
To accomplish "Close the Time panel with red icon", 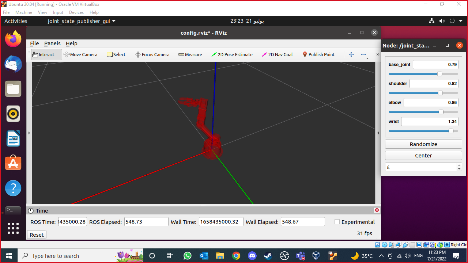I will tap(377, 210).
